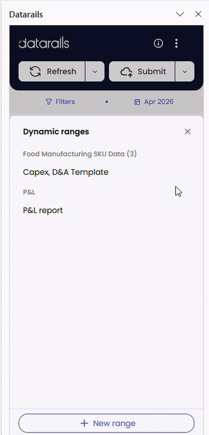Open the Apr 2026 date picker

[x=154, y=102]
